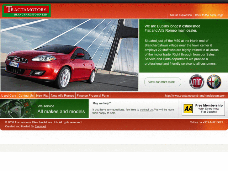Click the red Fiat Bravo car photo
The image size is (228, 171).
pos(69,55)
